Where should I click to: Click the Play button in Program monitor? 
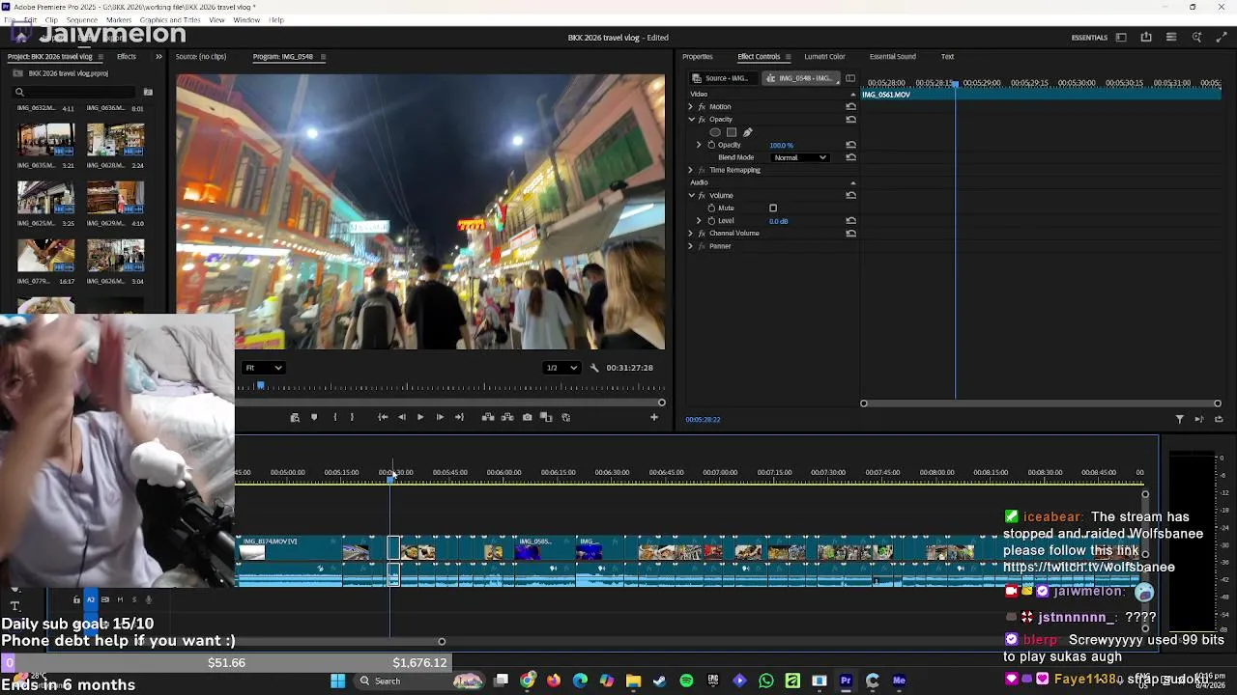[x=420, y=417]
